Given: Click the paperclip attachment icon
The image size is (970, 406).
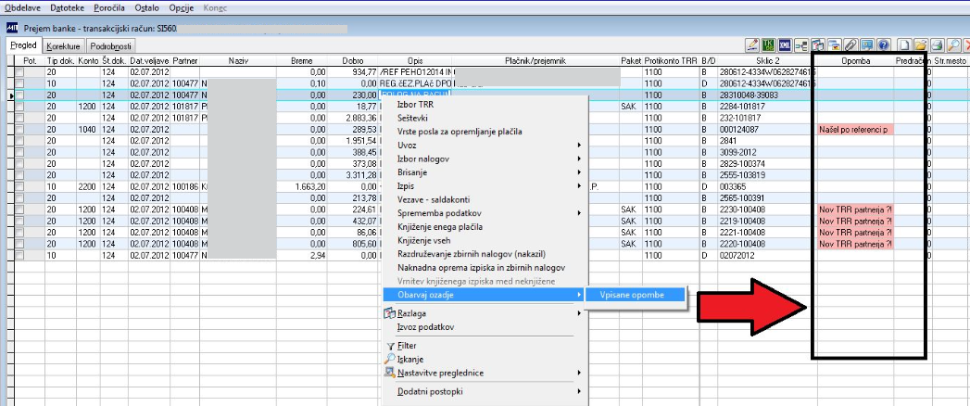Looking at the screenshot, I should (850, 45).
